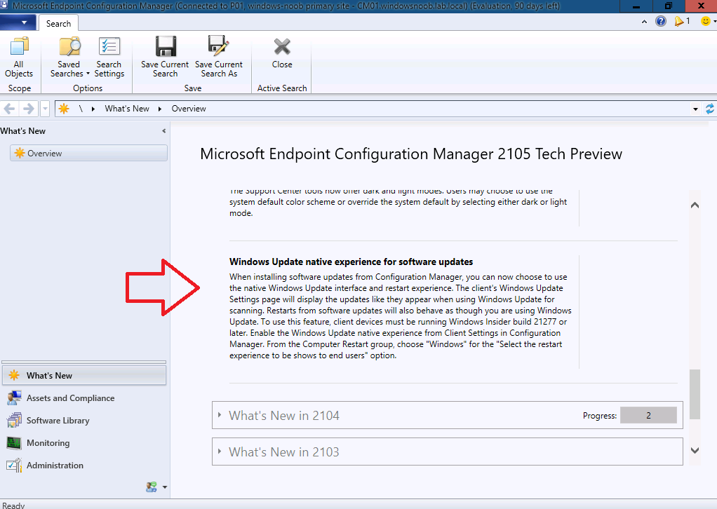Go back with the navigation arrow
Viewport: 717px width, 509px height.
coord(10,109)
